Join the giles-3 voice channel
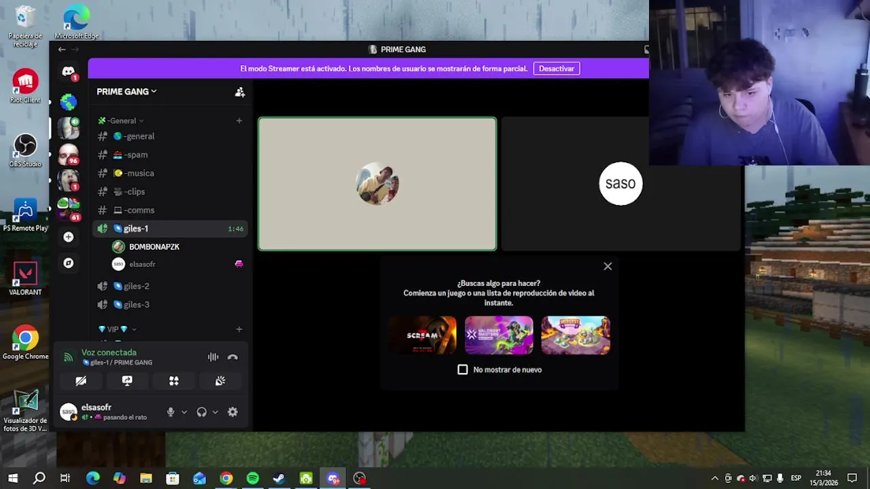 pos(169,305)
